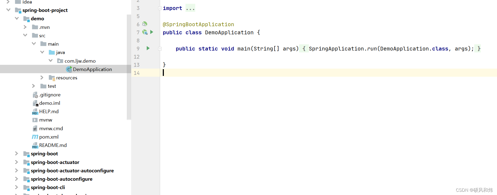Select DemoApplication in the project tree
Image resolution: width=497 pixels, height=195 pixels.
coord(92,69)
